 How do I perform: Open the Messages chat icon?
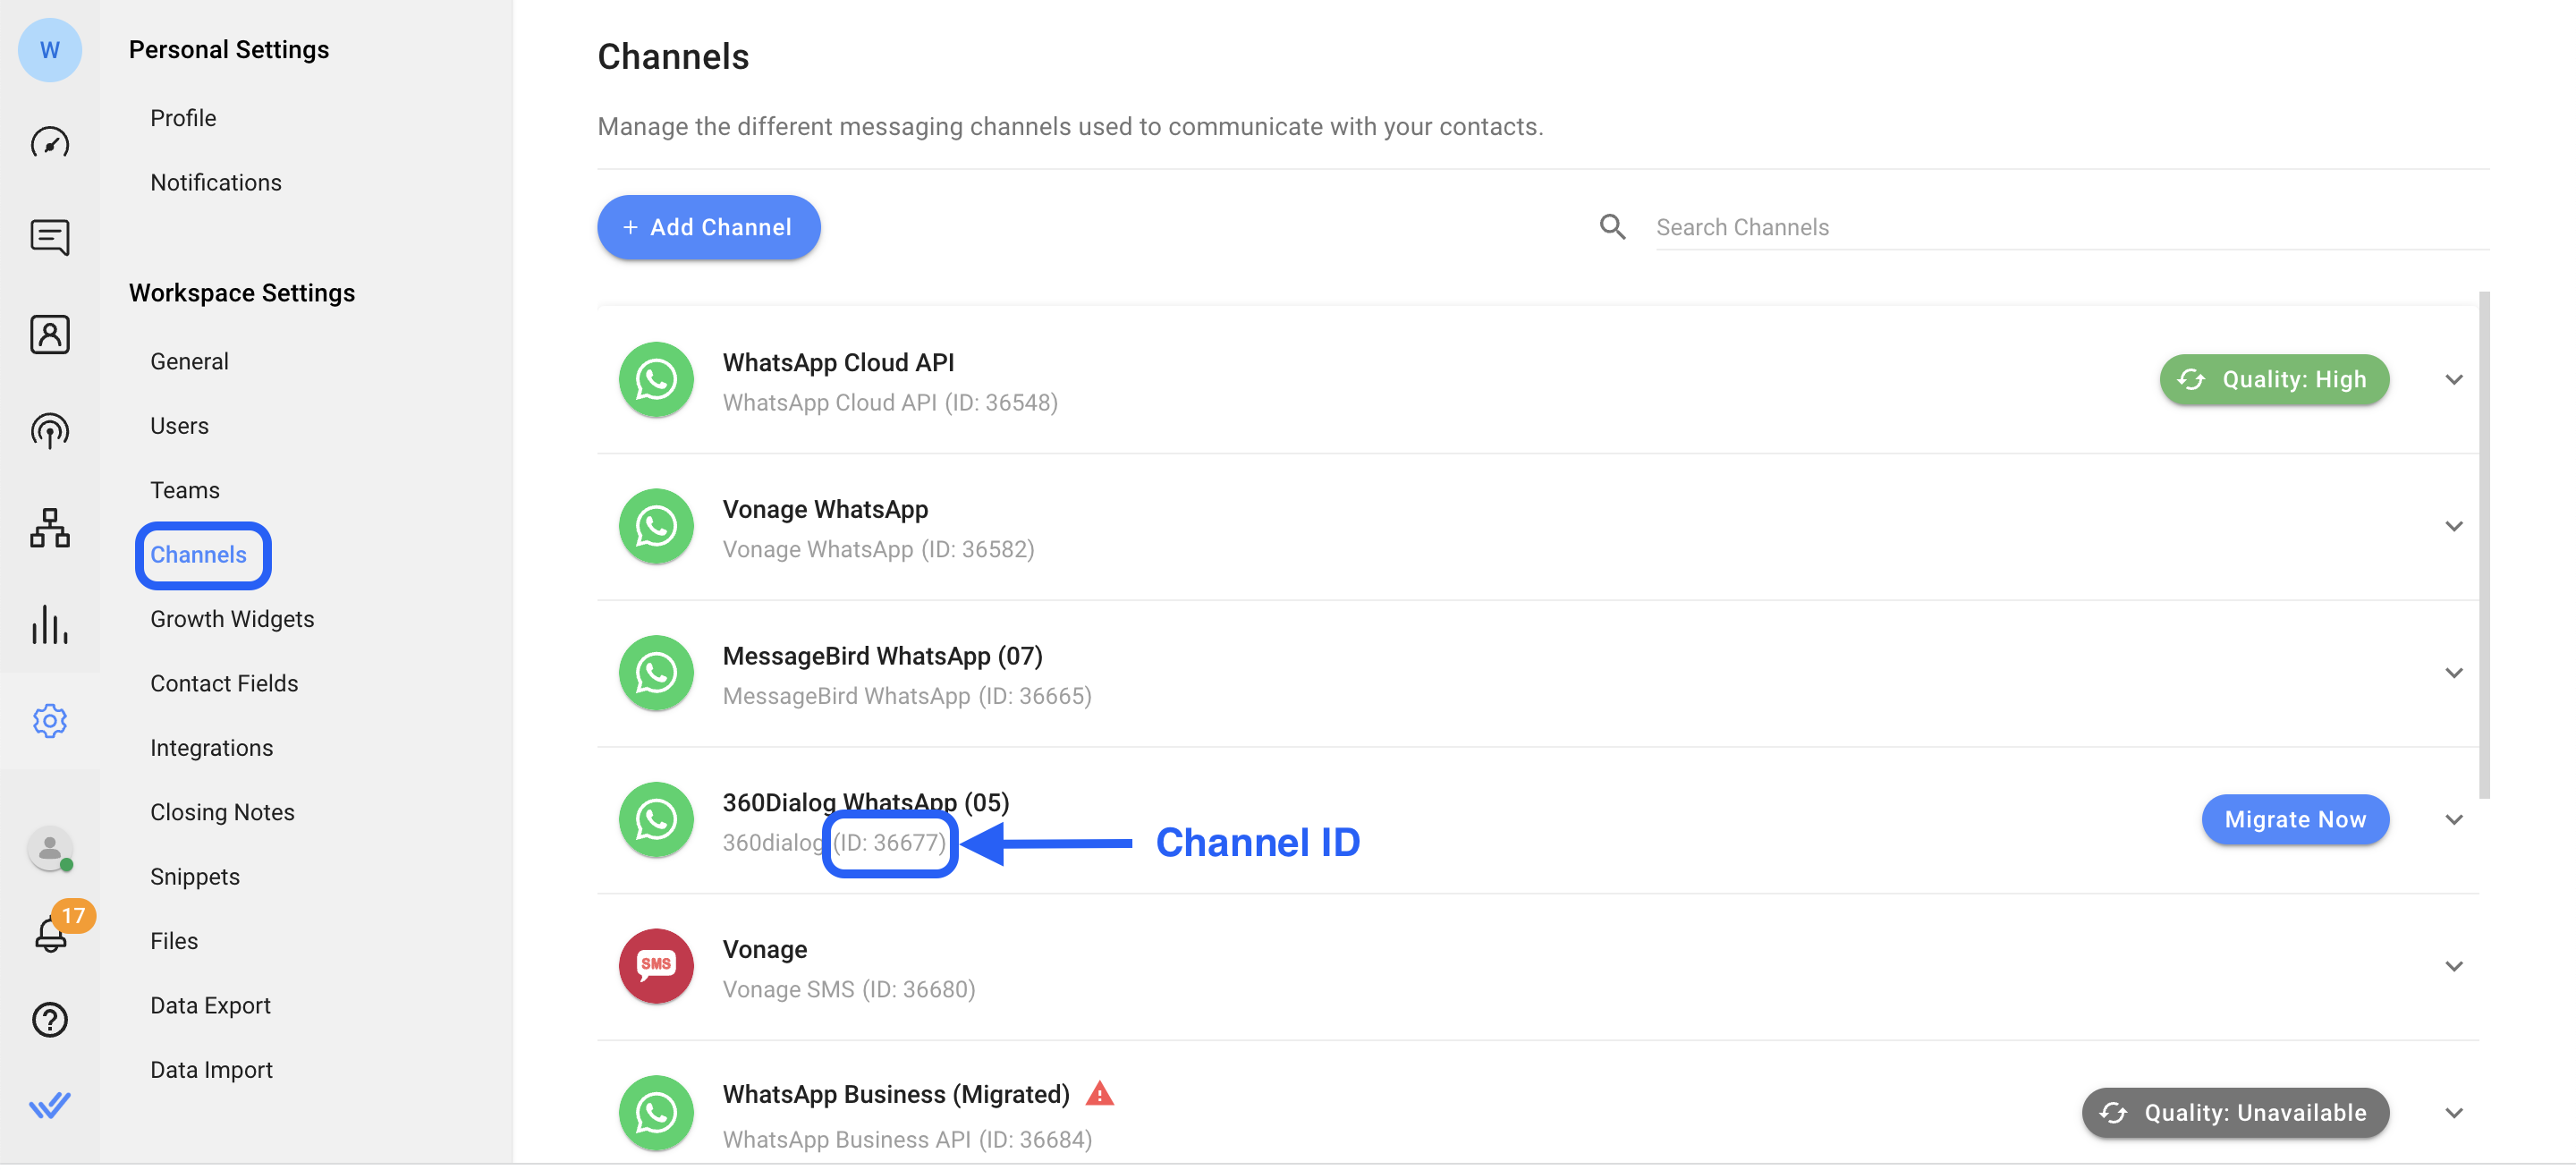tap(49, 238)
